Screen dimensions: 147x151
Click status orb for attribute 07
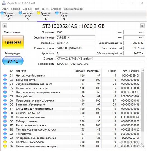click(5, 92)
